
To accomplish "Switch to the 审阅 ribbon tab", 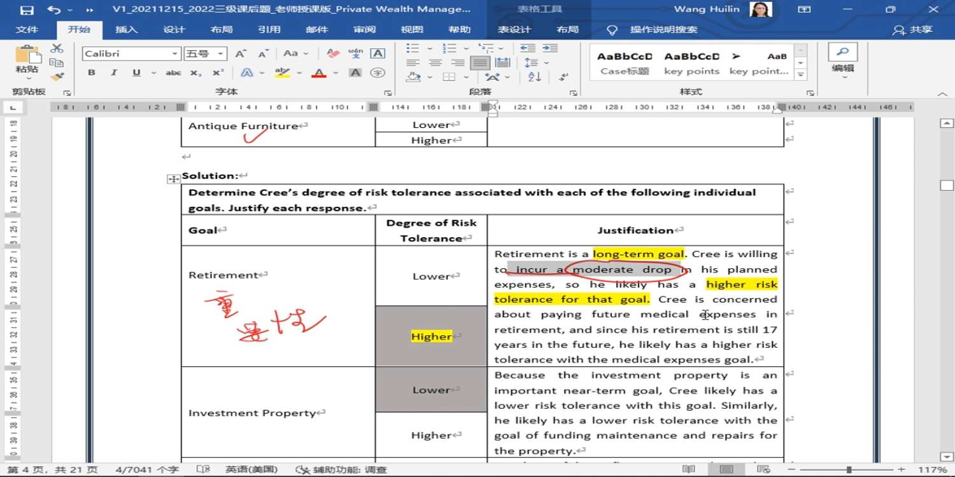I will tap(364, 30).
